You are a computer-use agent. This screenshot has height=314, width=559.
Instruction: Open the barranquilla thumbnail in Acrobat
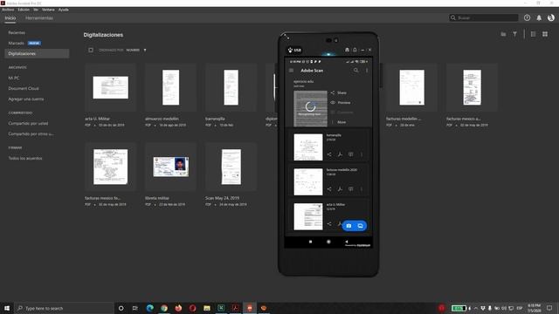coord(231,87)
